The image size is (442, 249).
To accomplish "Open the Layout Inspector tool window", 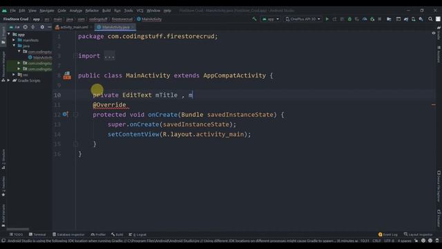I will click(x=418, y=234).
